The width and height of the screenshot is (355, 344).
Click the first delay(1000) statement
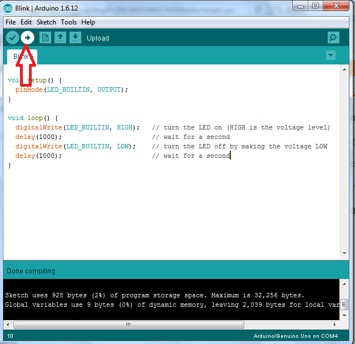click(x=38, y=137)
